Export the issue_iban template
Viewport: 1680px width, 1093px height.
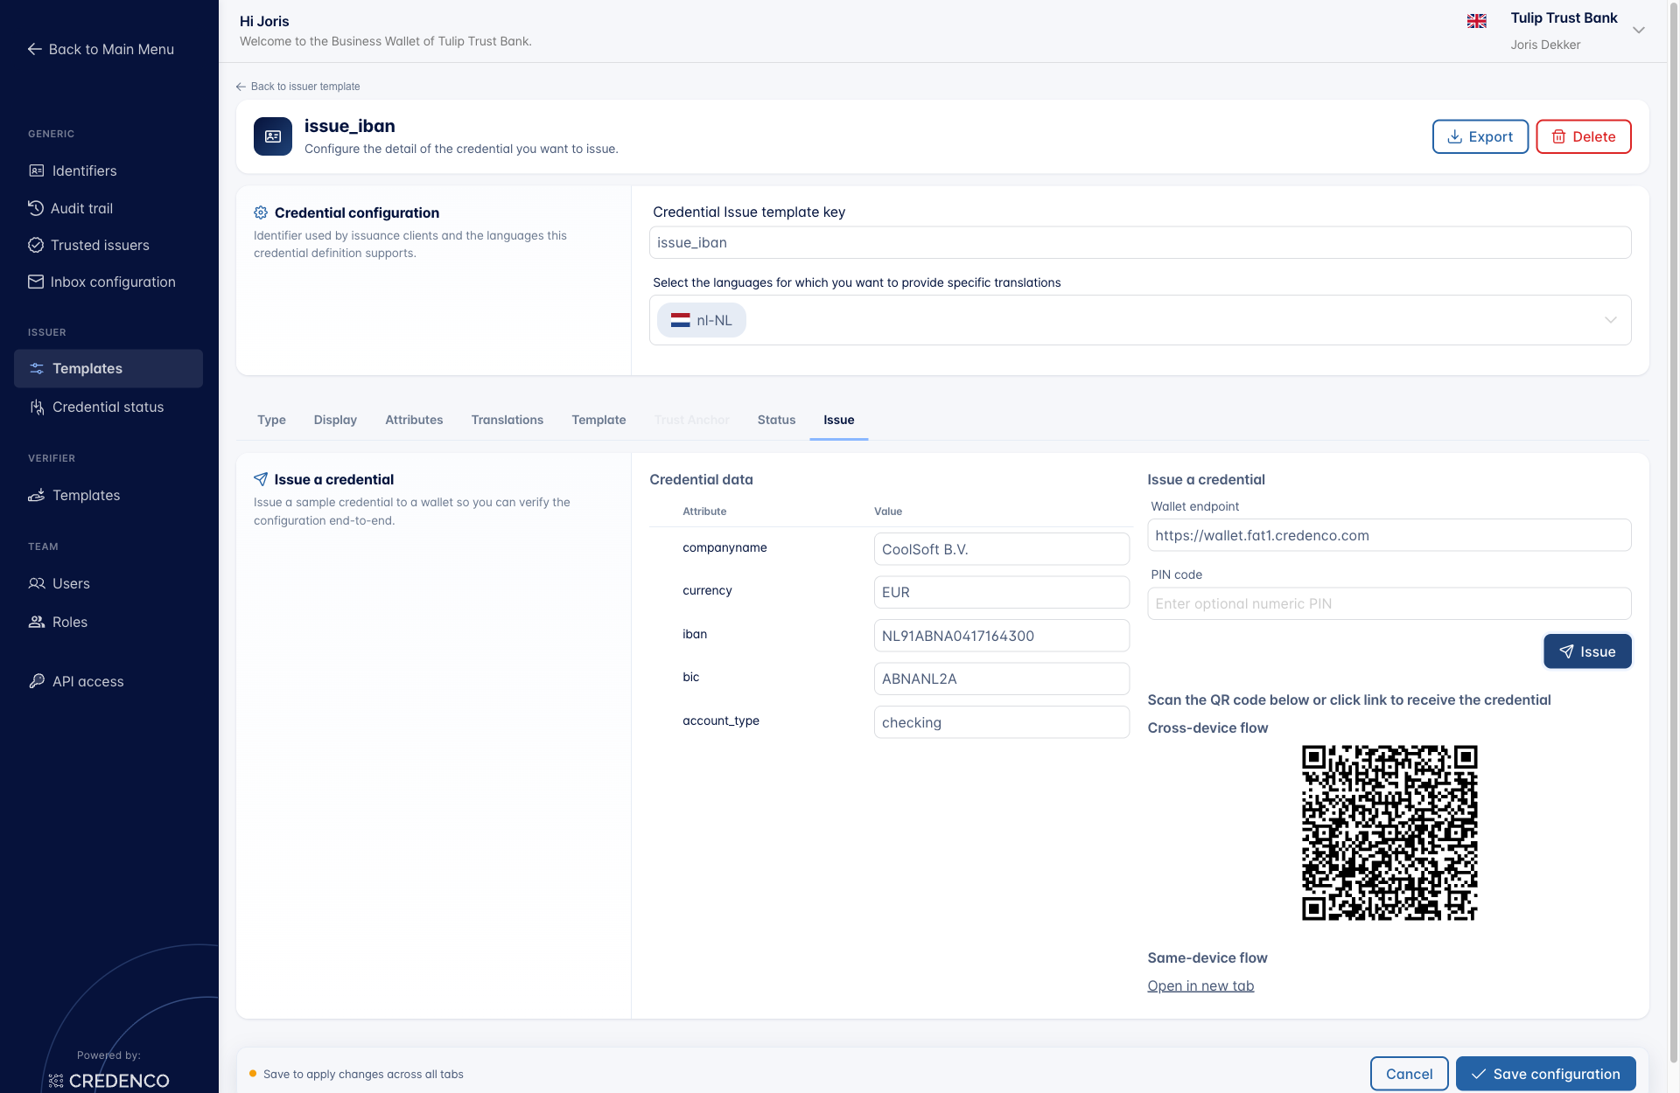click(1480, 136)
